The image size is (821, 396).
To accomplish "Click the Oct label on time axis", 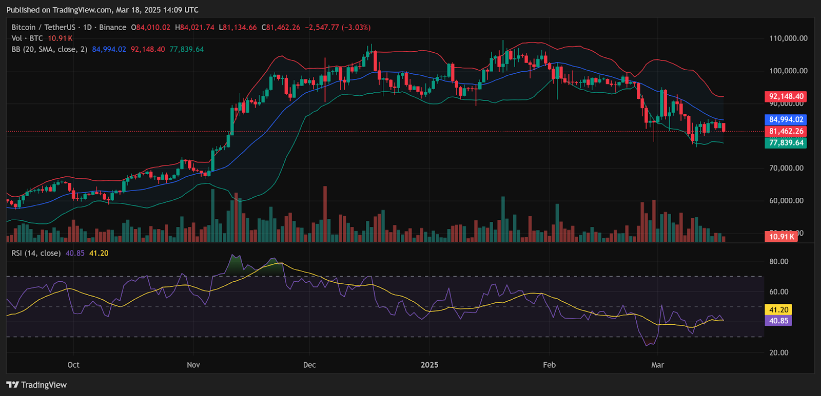I will pyautogui.click(x=73, y=365).
